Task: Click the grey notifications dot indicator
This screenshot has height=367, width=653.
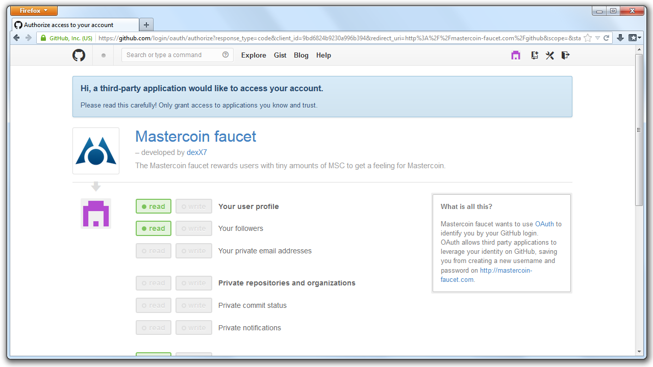Action: click(x=104, y=56)
